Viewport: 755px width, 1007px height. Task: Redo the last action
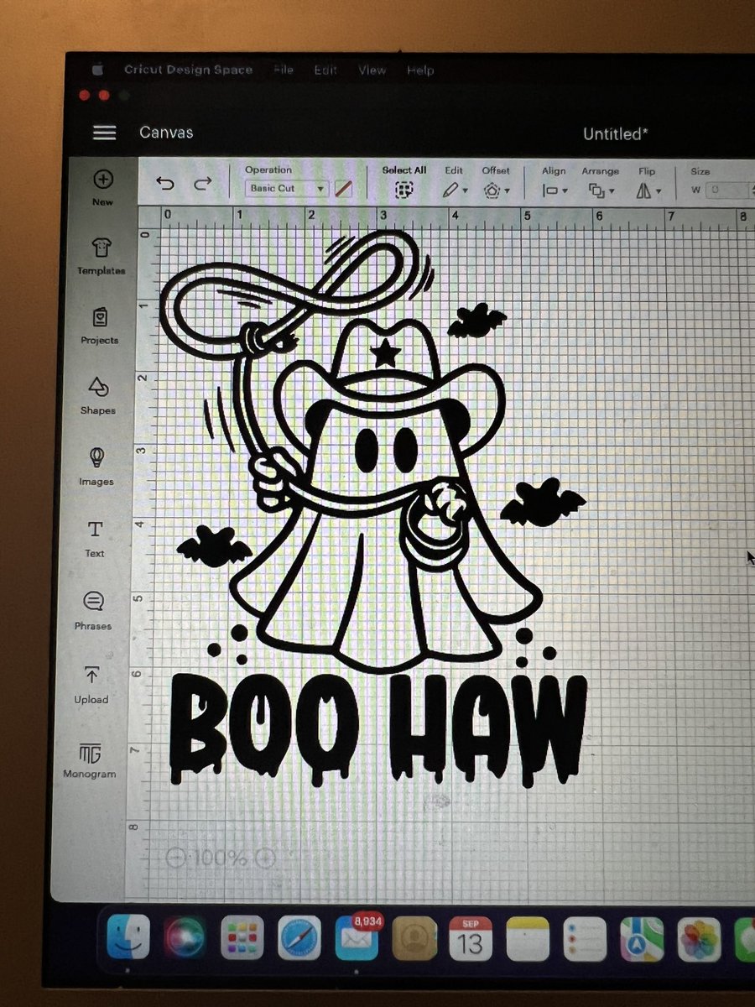(202, 184)
